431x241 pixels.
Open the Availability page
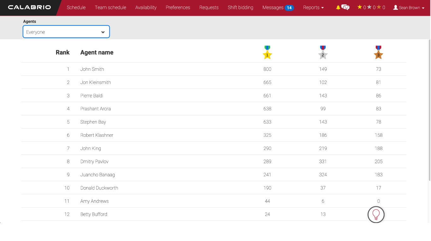click(x=146, y=7)
